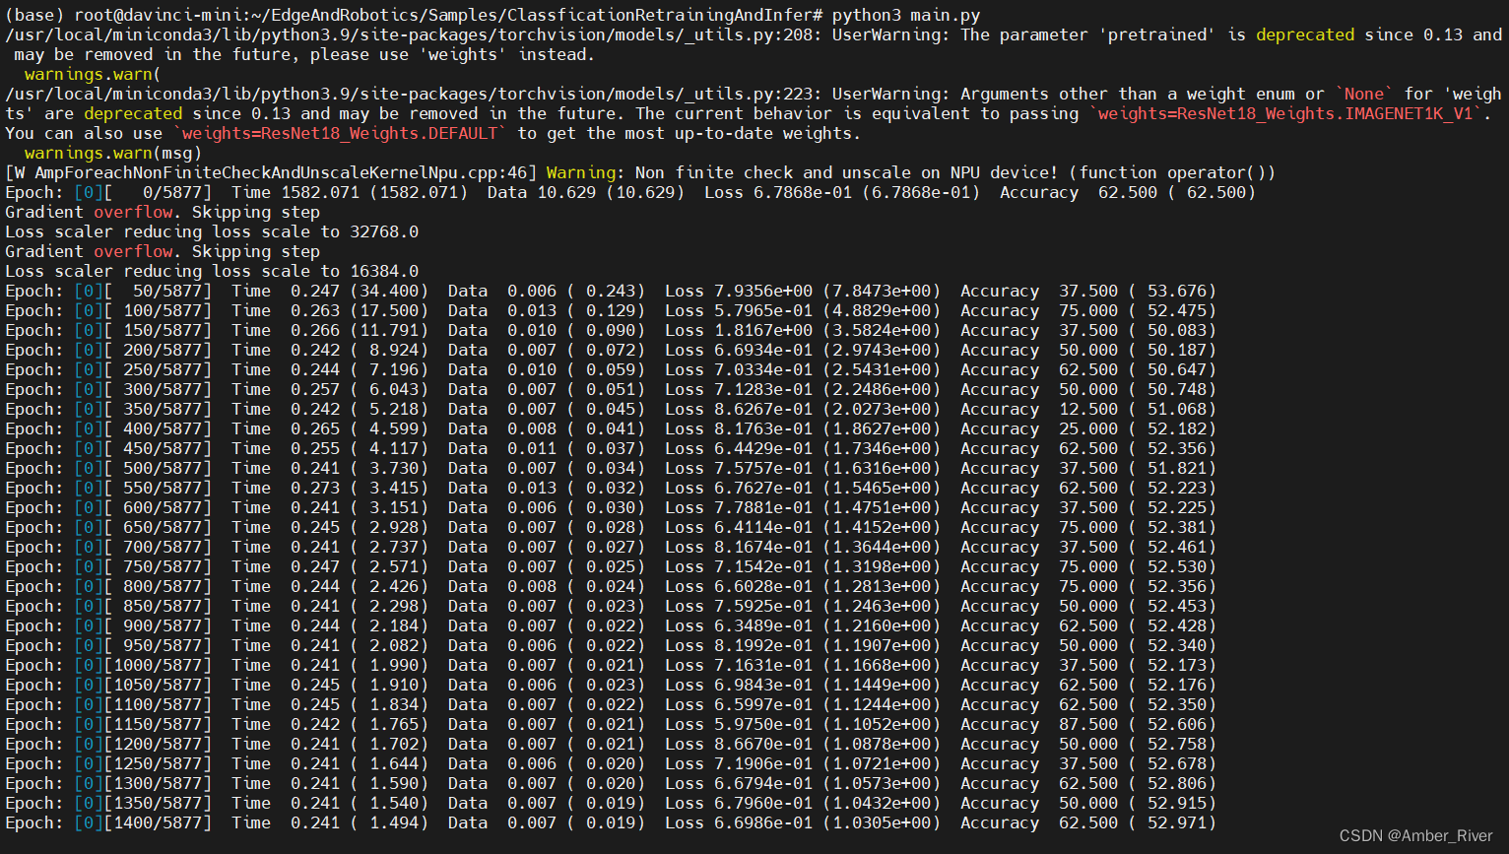Viewport: 1509px width, 854px height.
Task: Click the '1400/5877' step counter
Action: [x=158, y=822]
